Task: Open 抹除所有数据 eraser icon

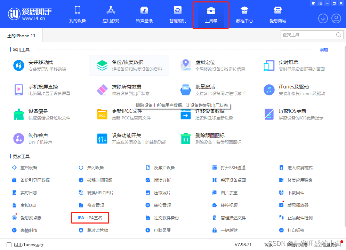Action: coord(102,90)
